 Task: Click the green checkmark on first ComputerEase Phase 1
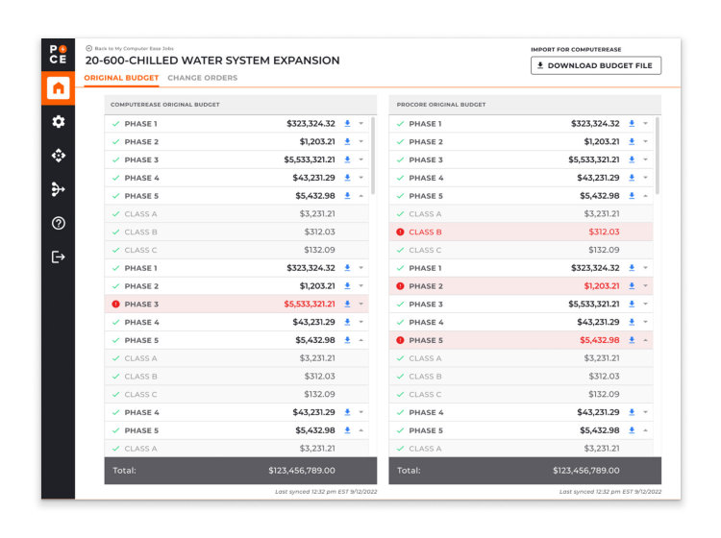[116, 124]
